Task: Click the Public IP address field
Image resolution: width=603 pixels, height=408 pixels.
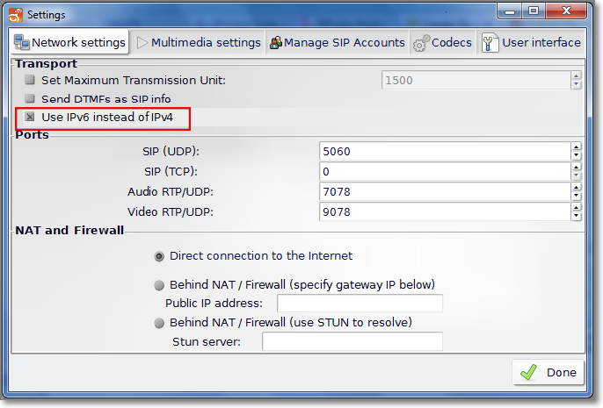Action: coord(360,304)
